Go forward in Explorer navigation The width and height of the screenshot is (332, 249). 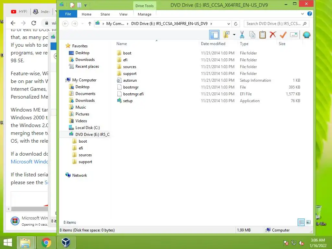pos(75,23)
